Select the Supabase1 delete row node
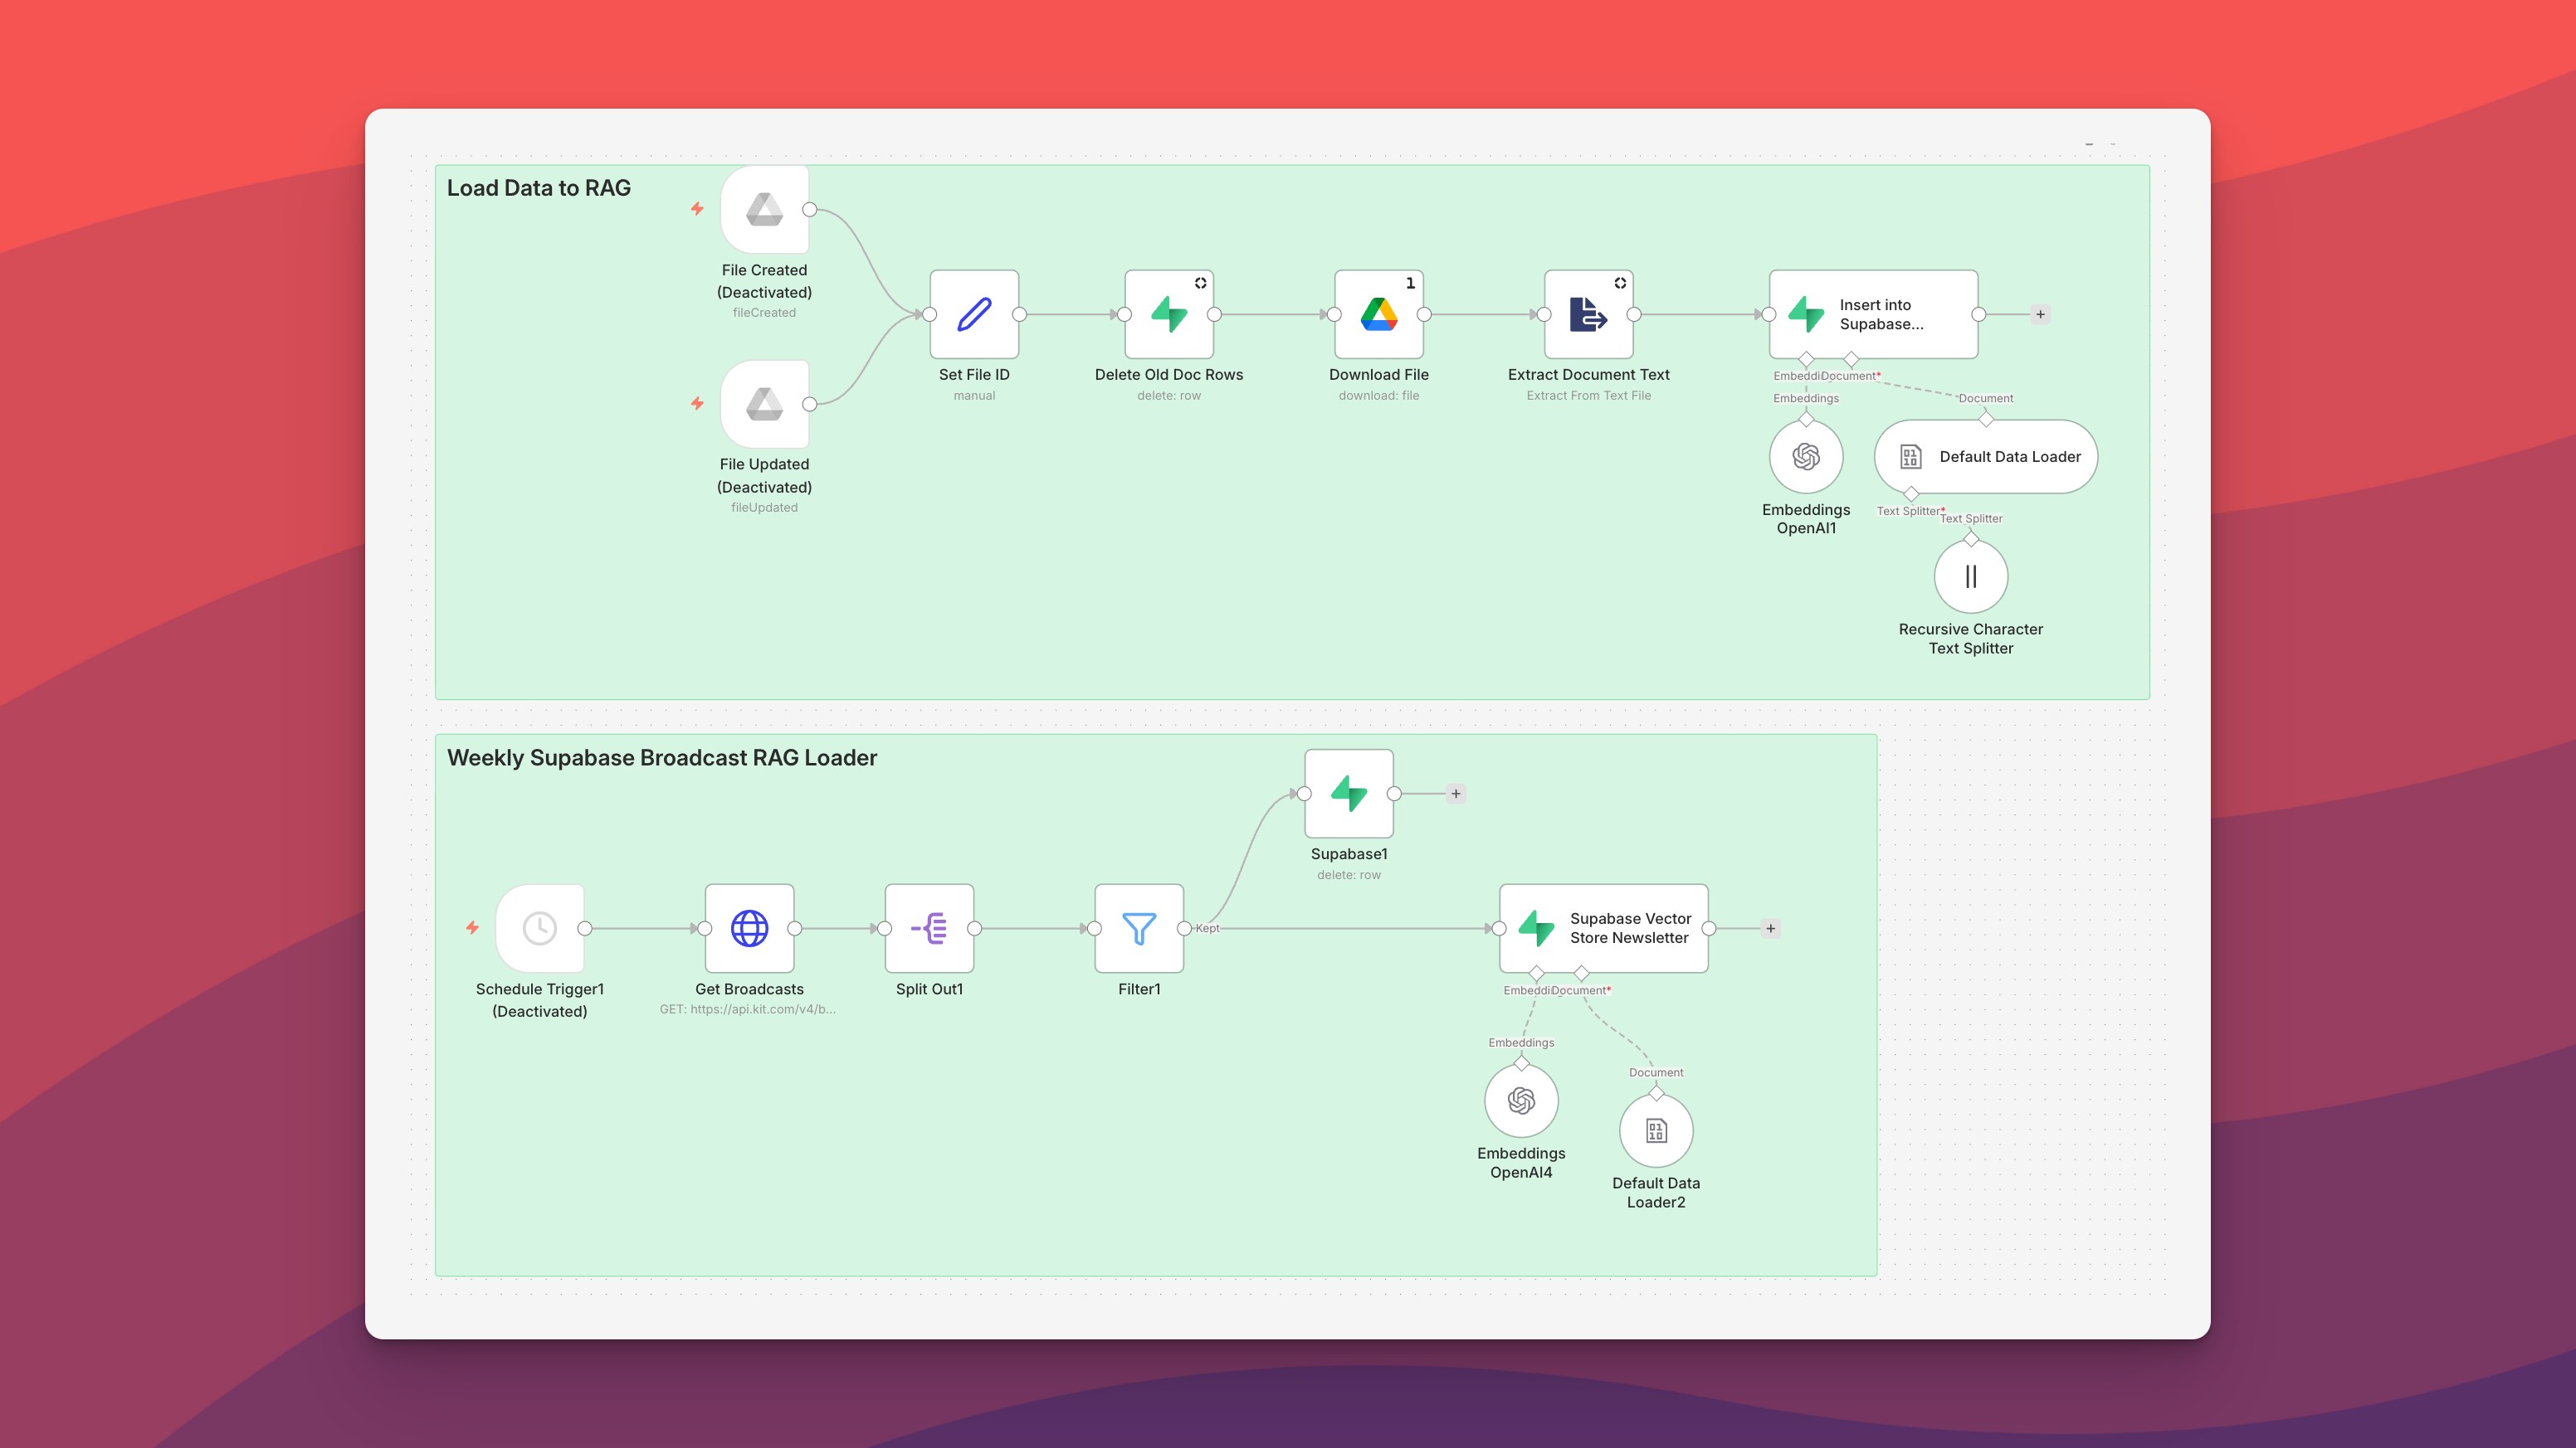The height and width of the screenshot is (1448, 2576). pos(1348,794)
